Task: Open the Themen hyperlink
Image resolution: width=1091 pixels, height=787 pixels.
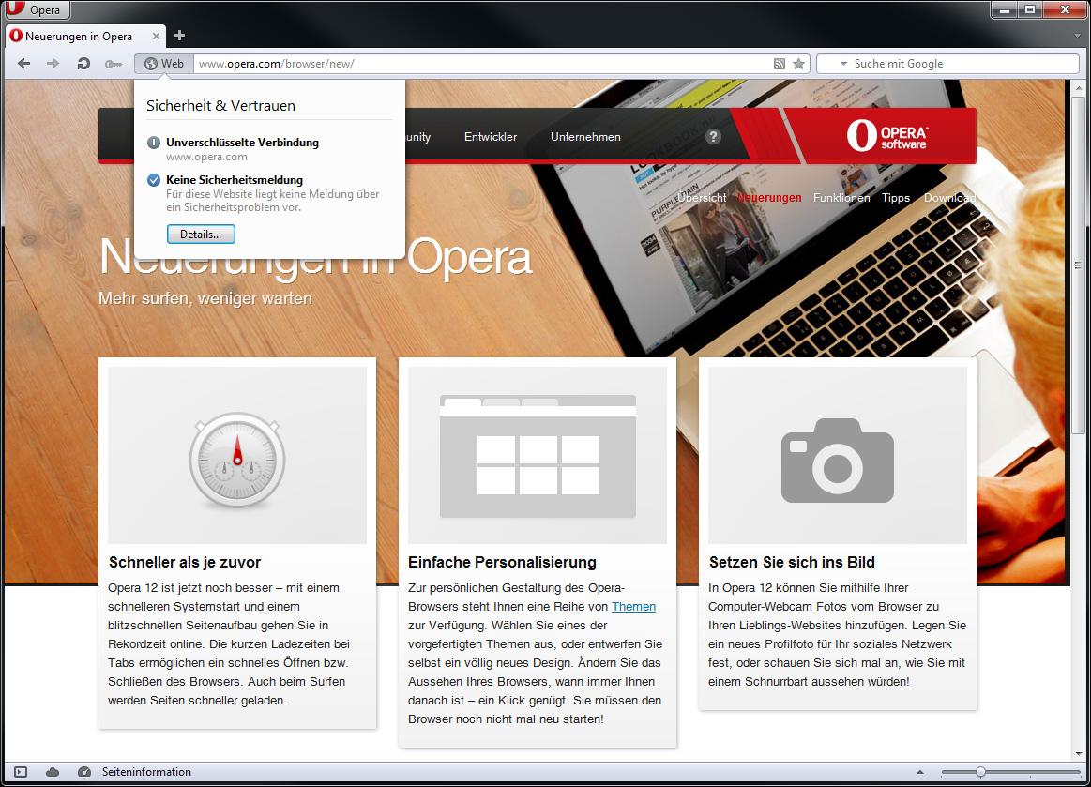Action: [633, 607]
